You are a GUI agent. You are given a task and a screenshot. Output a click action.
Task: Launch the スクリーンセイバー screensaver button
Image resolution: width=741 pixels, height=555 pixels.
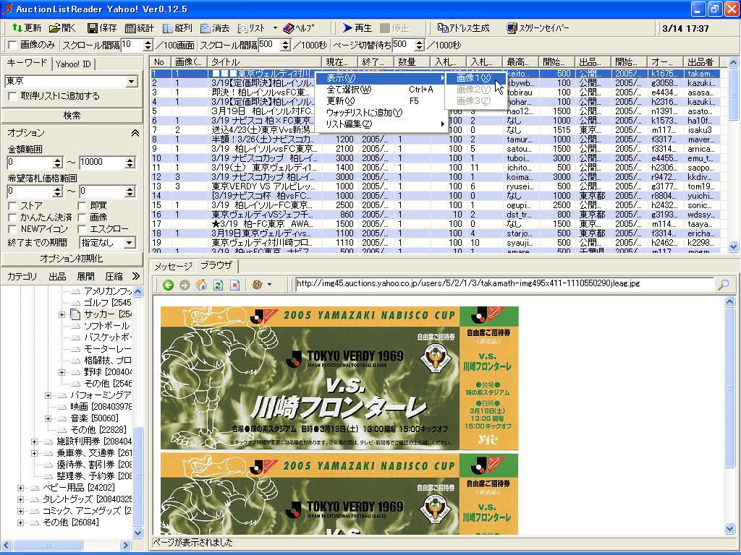click(538, 28)
